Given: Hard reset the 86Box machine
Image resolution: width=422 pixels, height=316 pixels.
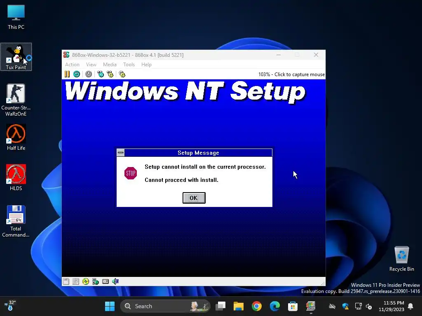Looking at the screenshot, I should pos(77,74).
